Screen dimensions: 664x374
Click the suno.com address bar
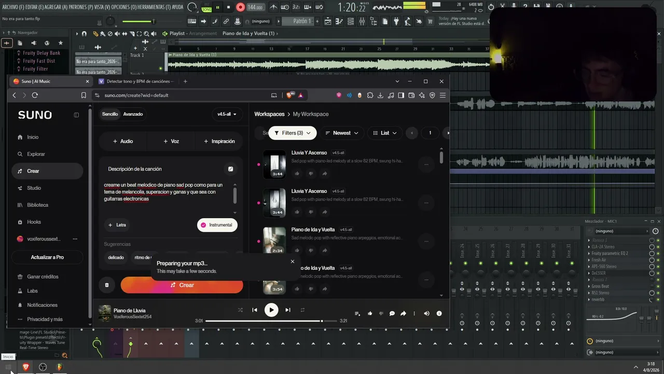click(182, 95)
